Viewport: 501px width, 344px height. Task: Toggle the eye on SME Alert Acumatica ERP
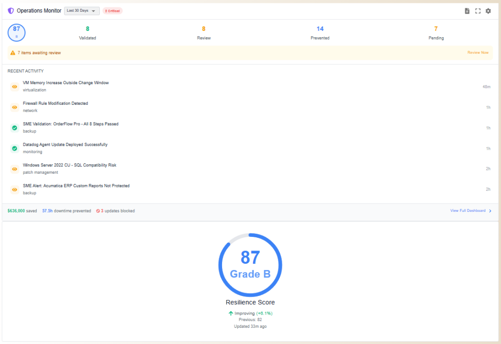click(x=14, y=189)
